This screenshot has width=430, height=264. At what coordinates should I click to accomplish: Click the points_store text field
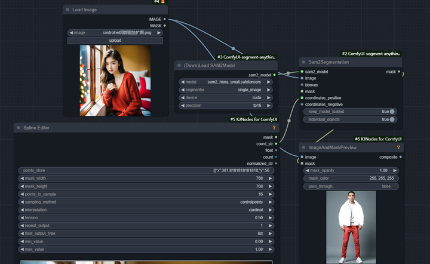click(146, 170)
